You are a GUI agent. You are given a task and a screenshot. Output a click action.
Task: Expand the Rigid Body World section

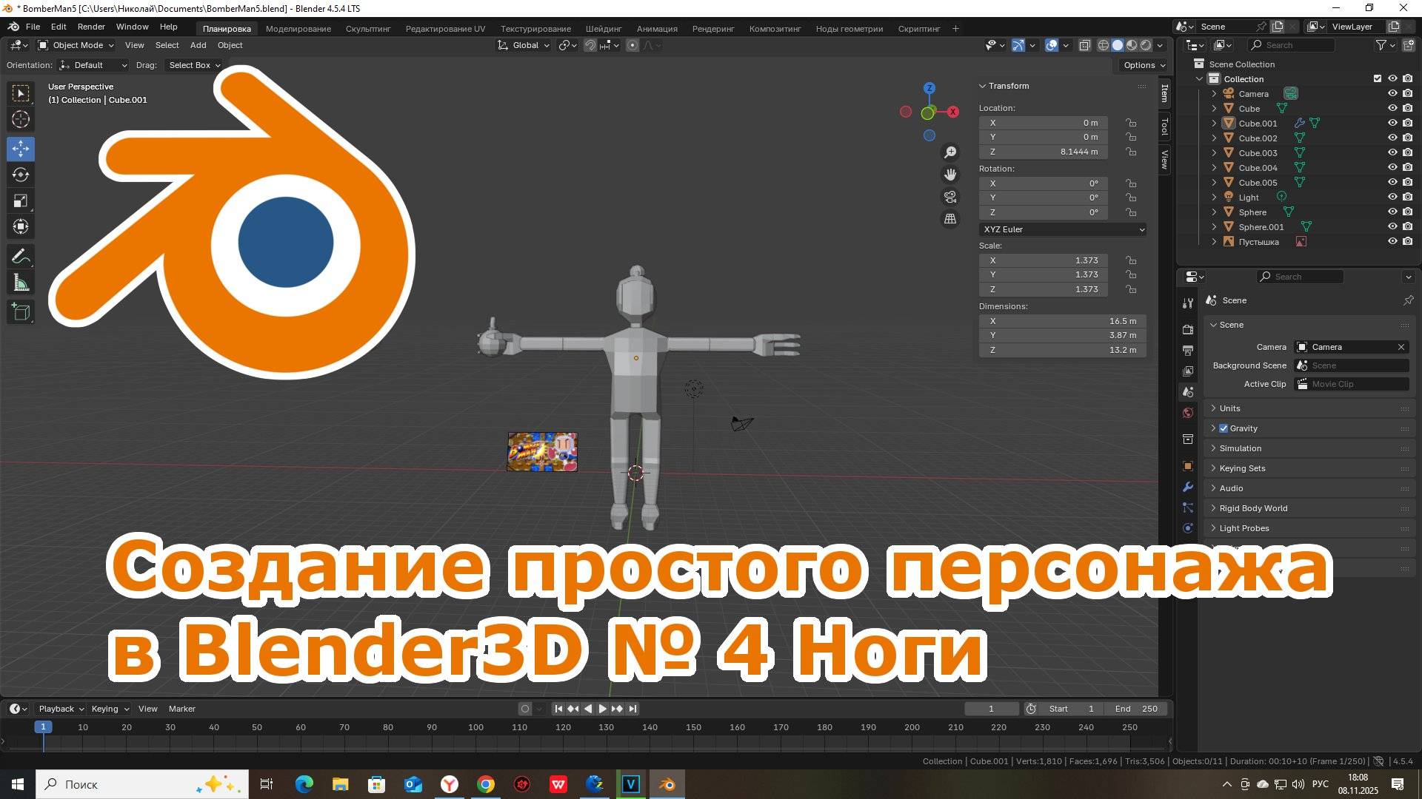1252,508
